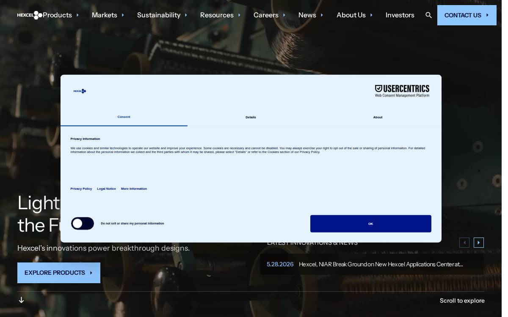Expand the Products menu
Viewport: 508px width, 317px height.
61,15
